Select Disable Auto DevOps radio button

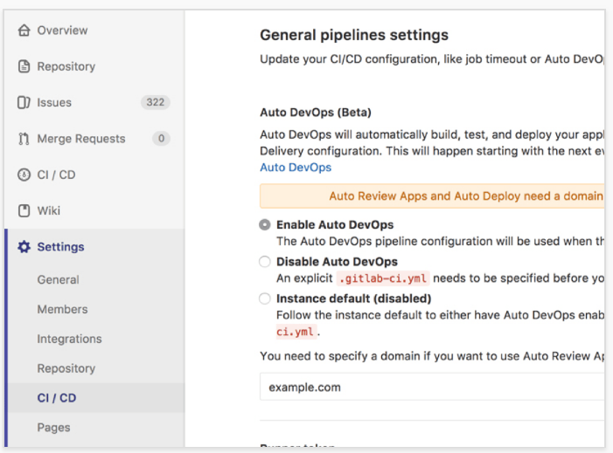pyautogui.click(x=265, y=262)
